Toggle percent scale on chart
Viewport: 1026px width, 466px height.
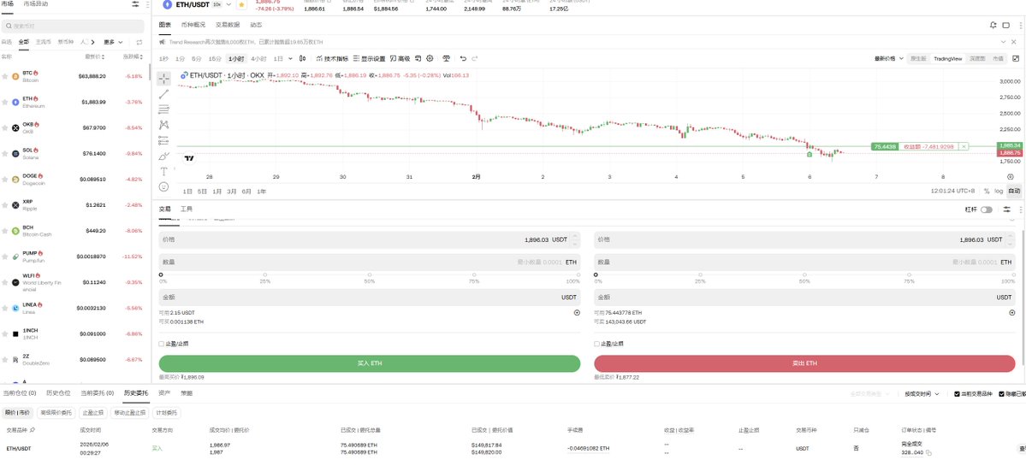pyautogui.click(x=987, y=191)
